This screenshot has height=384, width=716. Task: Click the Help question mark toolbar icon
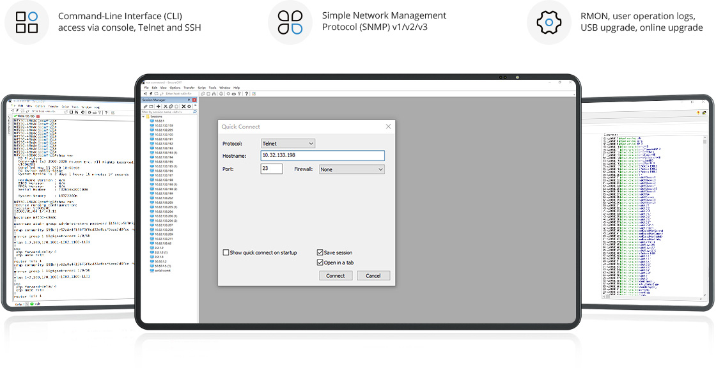point(247,93)
